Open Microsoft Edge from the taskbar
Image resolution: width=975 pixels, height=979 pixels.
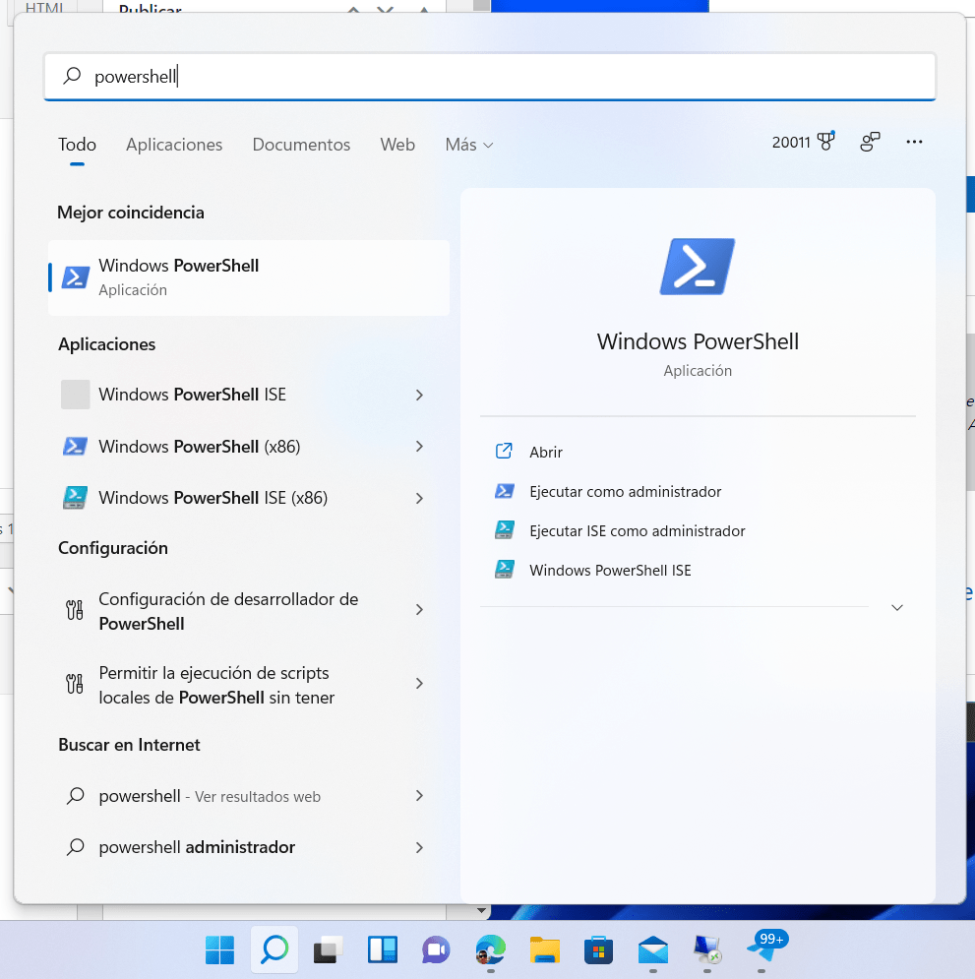click(x=489, y=949)
